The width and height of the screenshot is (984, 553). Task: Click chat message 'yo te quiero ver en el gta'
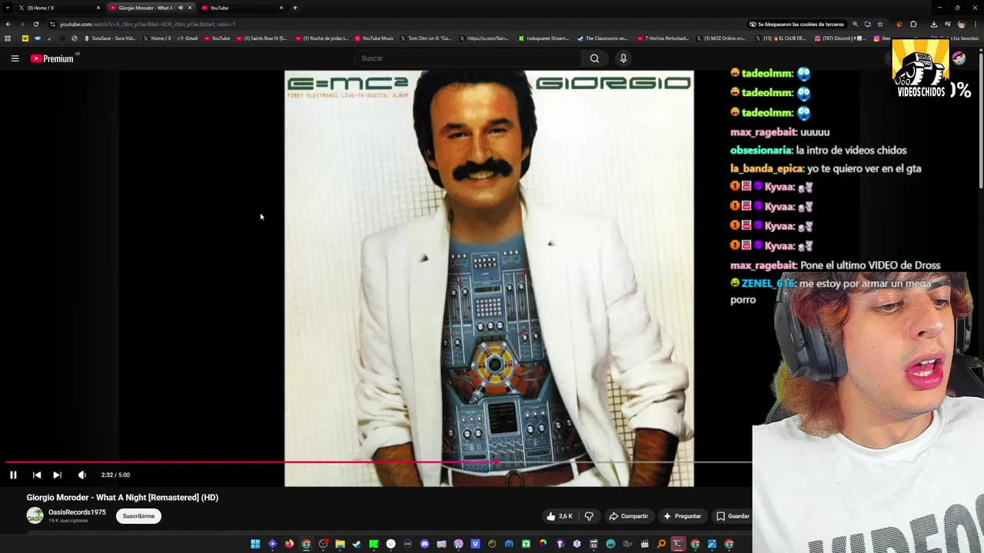(x=864, y=169)
